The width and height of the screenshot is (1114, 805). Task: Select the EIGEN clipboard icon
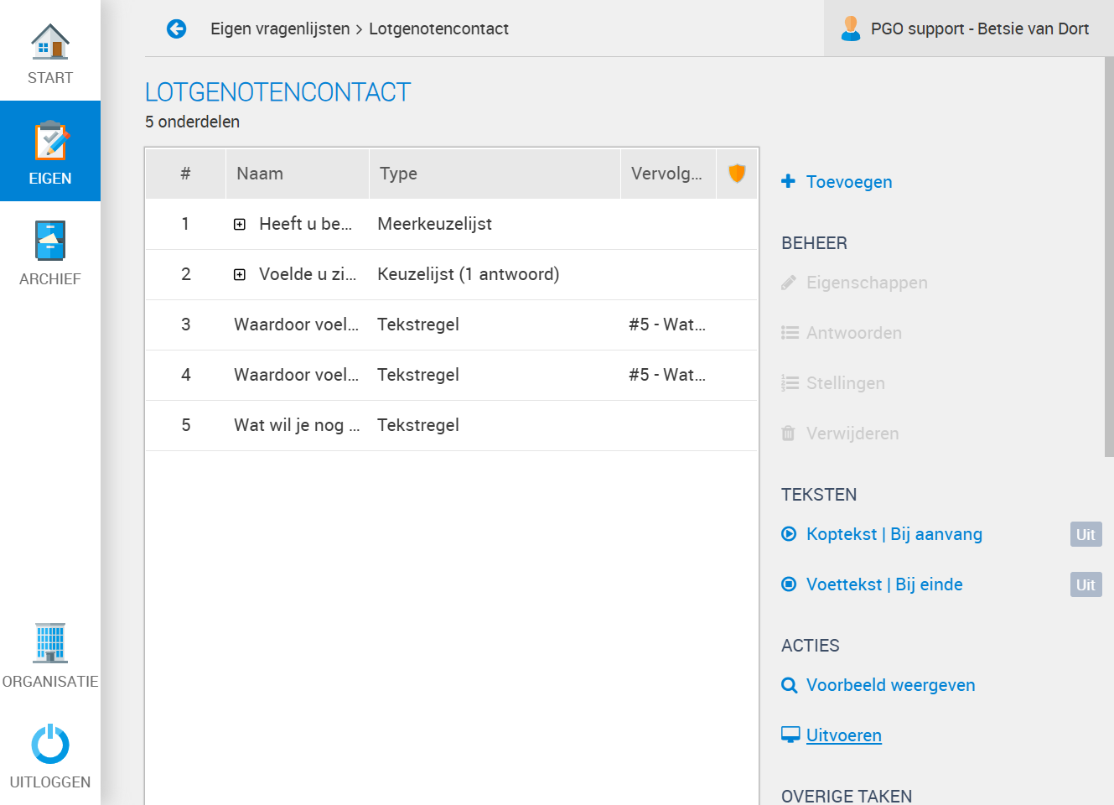(x=51, y=141)
